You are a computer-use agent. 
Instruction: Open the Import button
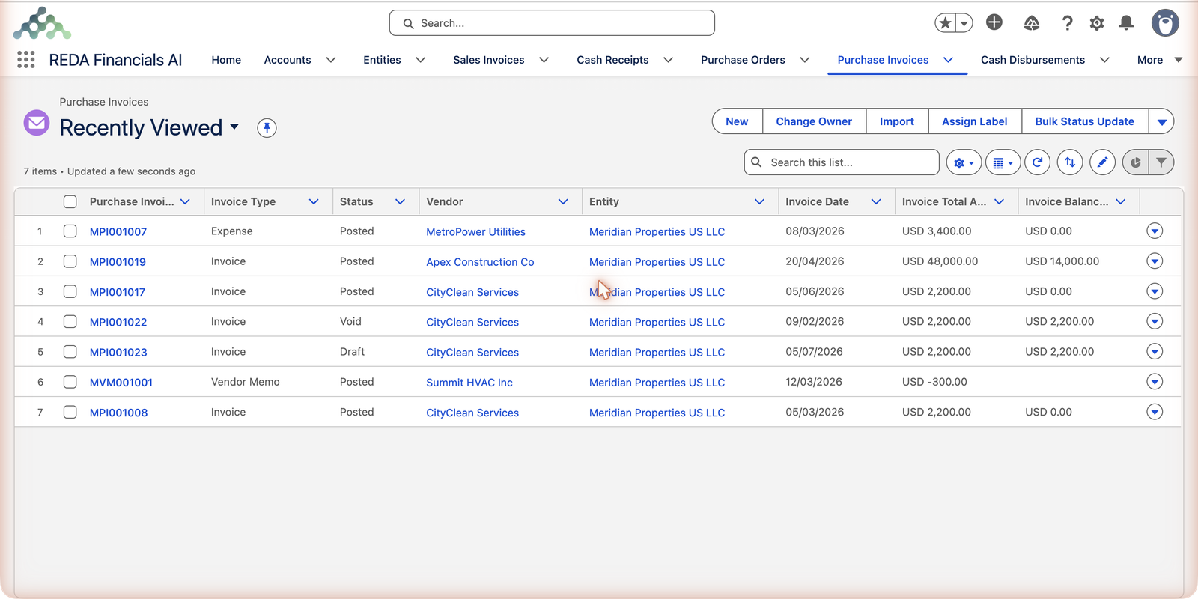point(897,121)
